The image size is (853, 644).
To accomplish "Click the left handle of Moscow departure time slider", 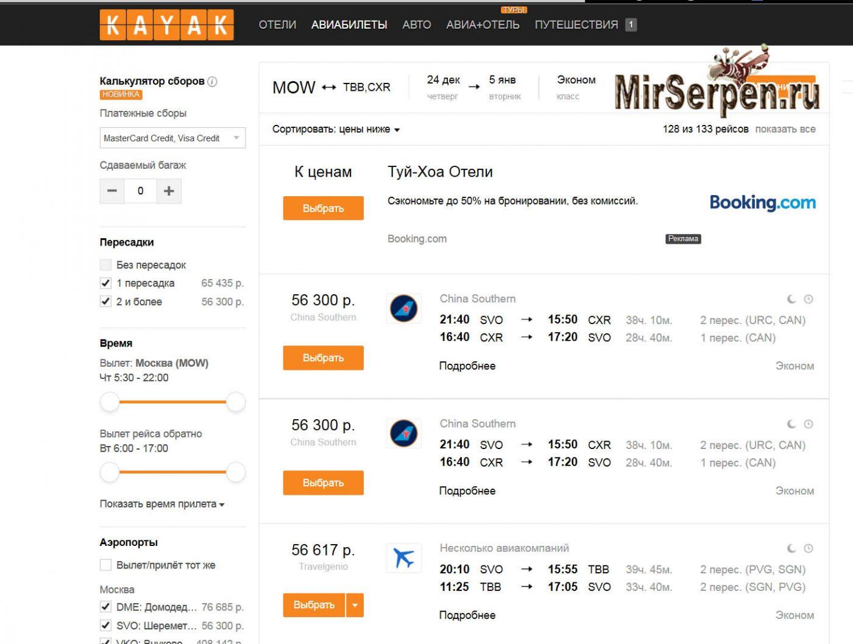I will [x=110, y=402].
